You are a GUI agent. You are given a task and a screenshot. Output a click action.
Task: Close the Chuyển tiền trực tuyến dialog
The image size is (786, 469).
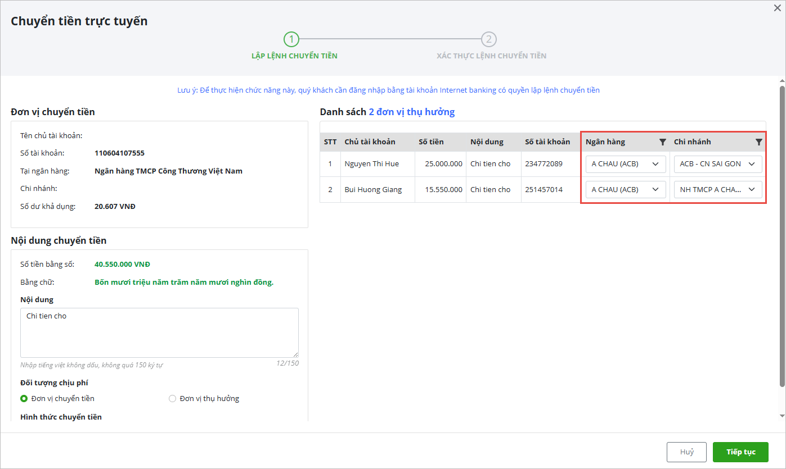pos(778,7)
